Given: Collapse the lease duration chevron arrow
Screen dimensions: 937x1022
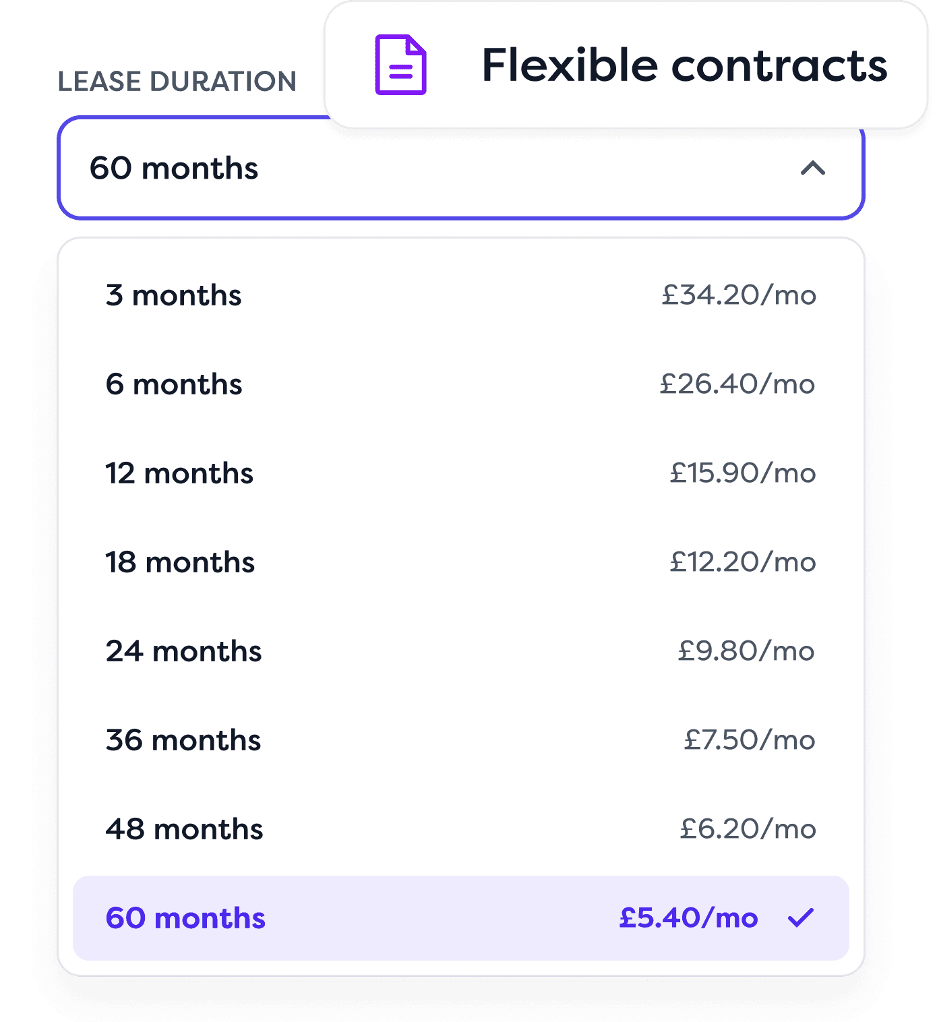Looking at the screenshot, I should tap(813, 168).
